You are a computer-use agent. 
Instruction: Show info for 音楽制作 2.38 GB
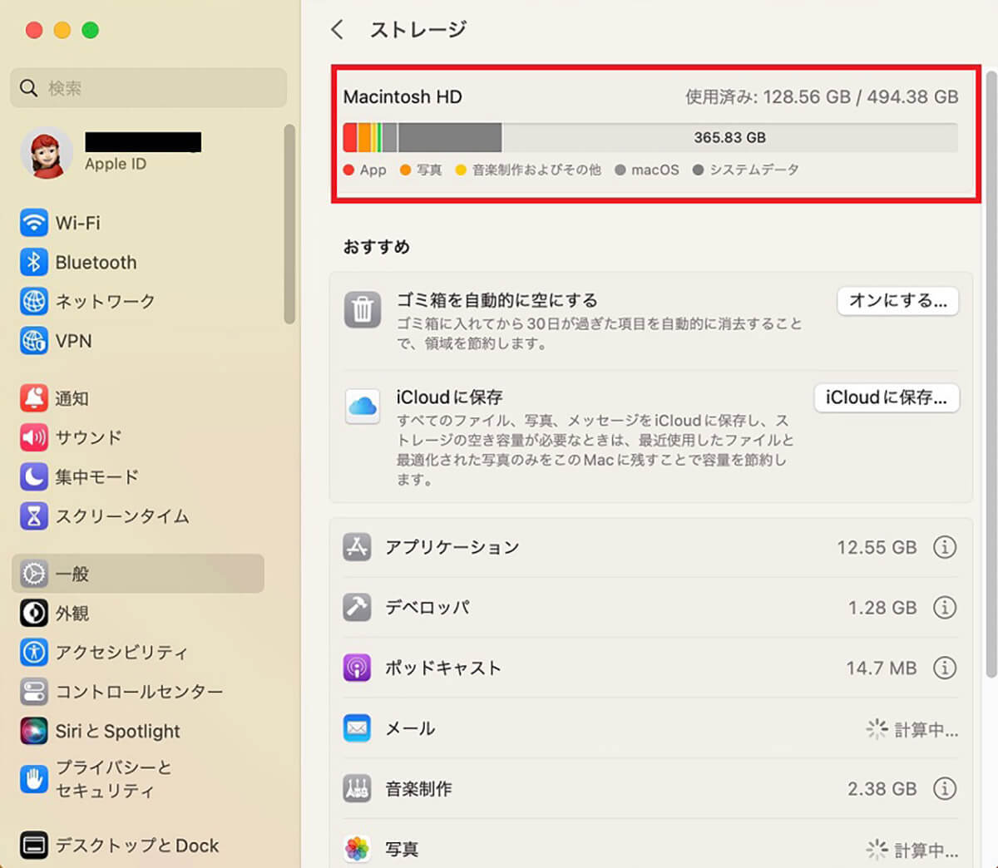[x=945, y=788]
